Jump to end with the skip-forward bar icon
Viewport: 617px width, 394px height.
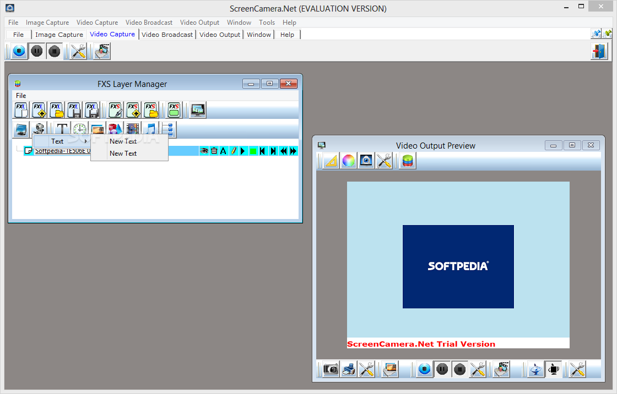point(273,151)
